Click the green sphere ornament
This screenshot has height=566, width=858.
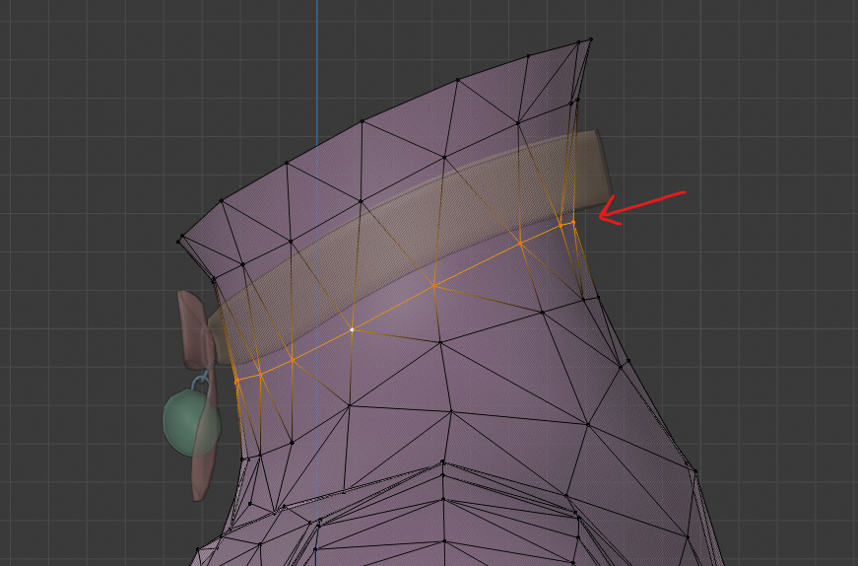coord(191,422)
